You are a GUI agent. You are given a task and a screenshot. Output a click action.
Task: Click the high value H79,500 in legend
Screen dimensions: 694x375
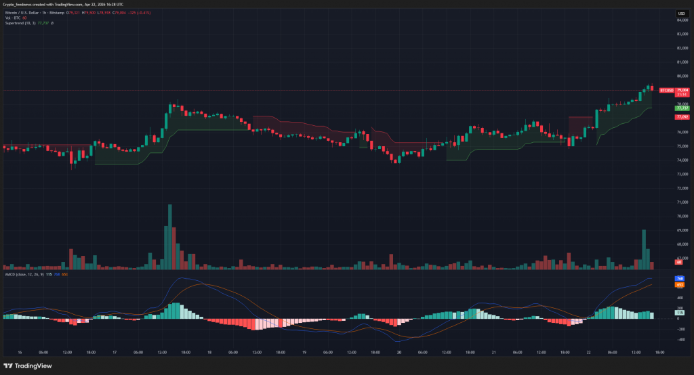click(x=89, y=13)
